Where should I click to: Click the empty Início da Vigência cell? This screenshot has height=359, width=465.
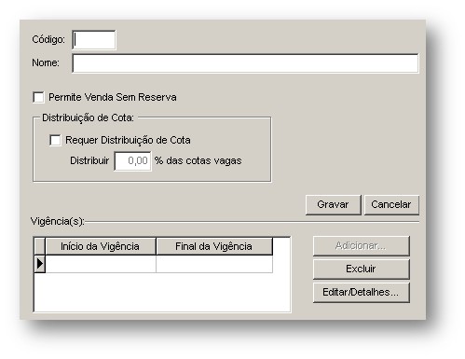point(101,264)
